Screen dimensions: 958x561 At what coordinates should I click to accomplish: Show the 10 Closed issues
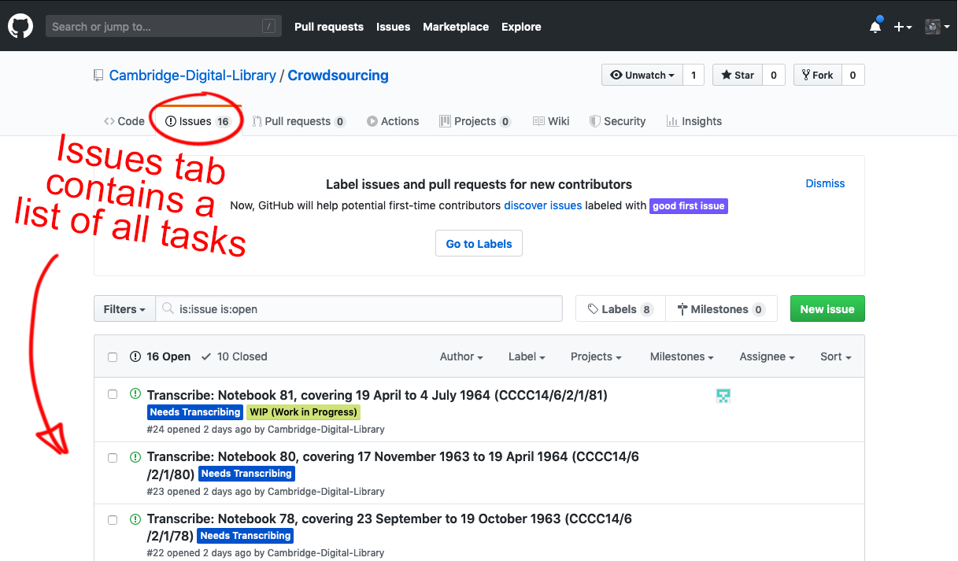(x=235, y=356)
